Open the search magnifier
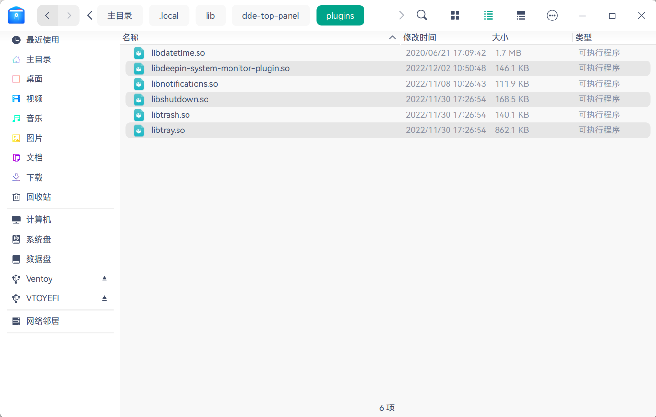Viewport: 656px width, 417px height. click(422, 16)
